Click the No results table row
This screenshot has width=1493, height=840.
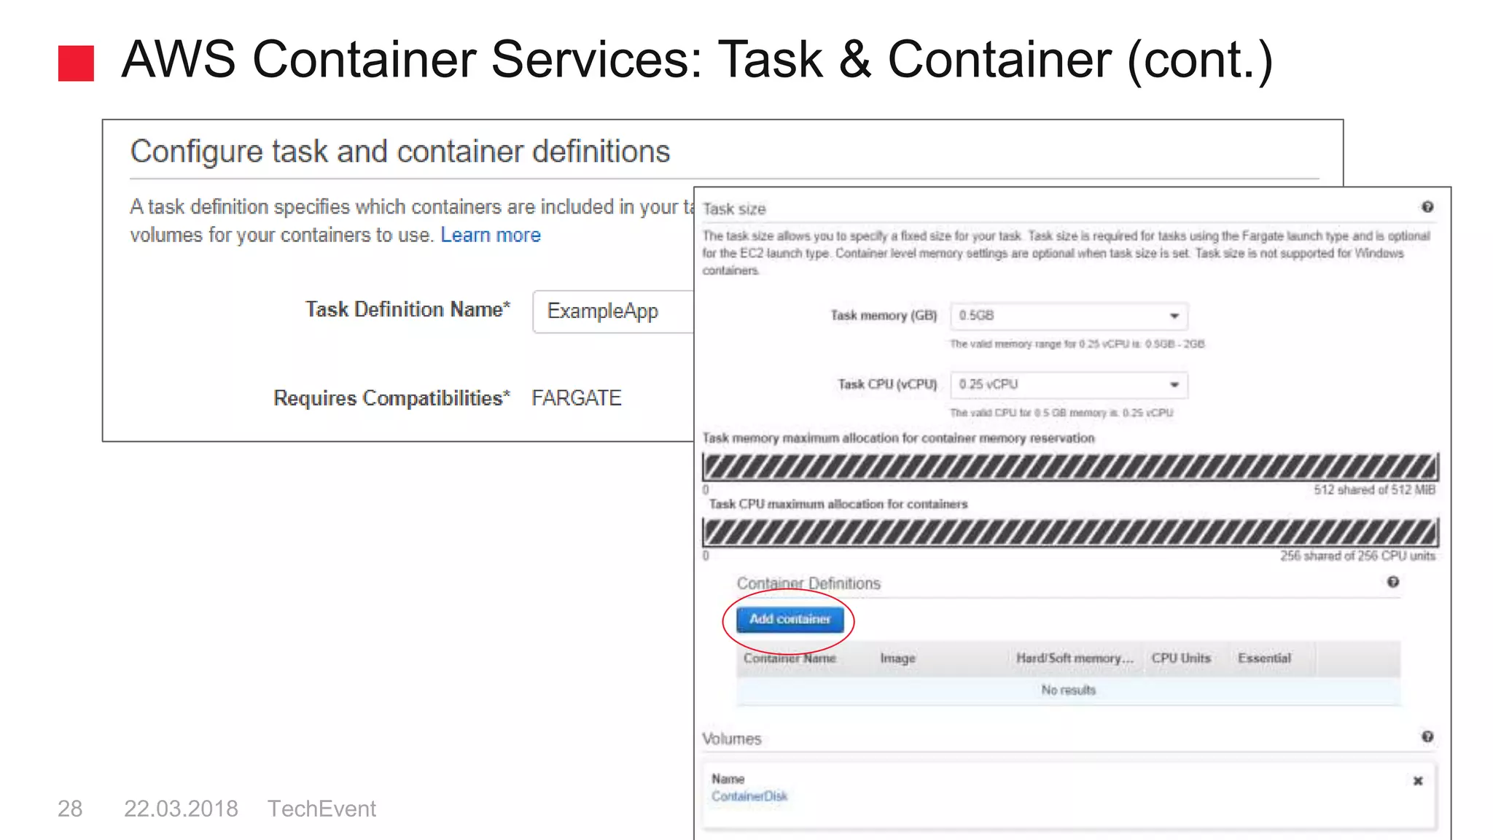point(1068,690)
